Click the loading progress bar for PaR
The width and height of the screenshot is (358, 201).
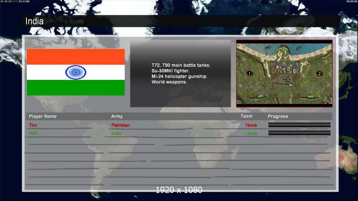click(299, 133)
